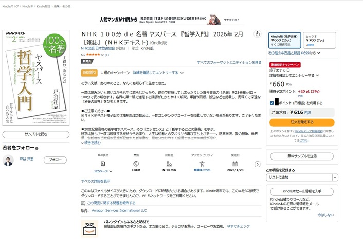Click the book length page icon

point(103,163)
